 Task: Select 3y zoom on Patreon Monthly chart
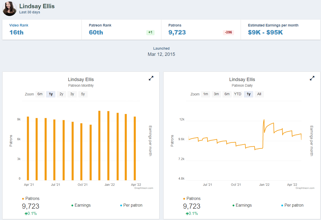(72, 94)
